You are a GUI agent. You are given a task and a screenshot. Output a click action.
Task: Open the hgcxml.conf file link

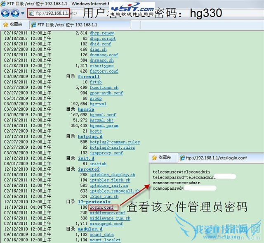tap(103, 114)
